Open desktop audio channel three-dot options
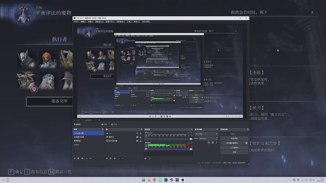 pos(146,146)
